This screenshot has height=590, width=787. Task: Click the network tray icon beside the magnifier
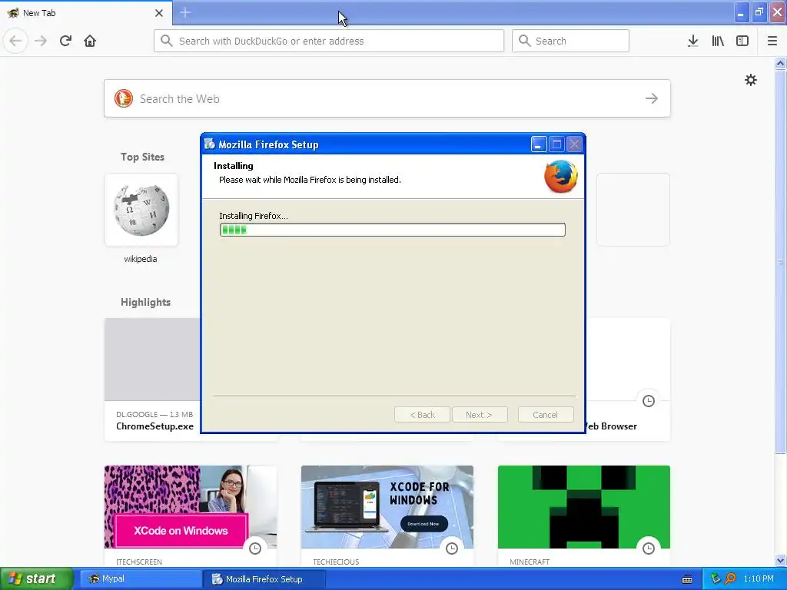(716, 578)
